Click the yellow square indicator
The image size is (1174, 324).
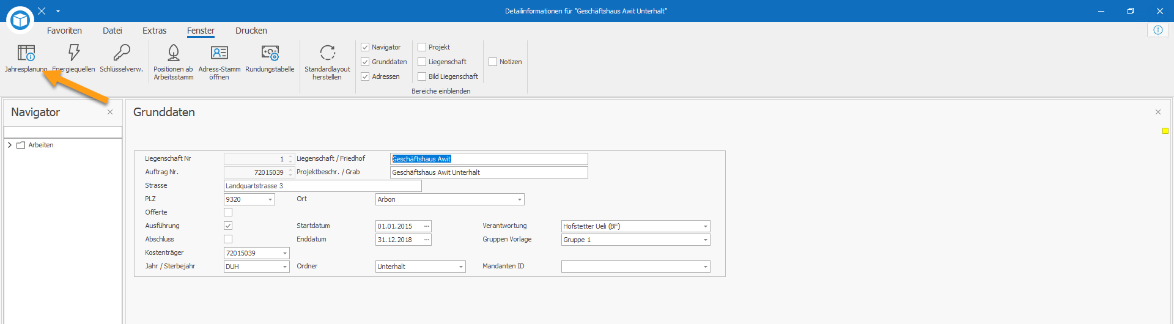coord(1165,131)
